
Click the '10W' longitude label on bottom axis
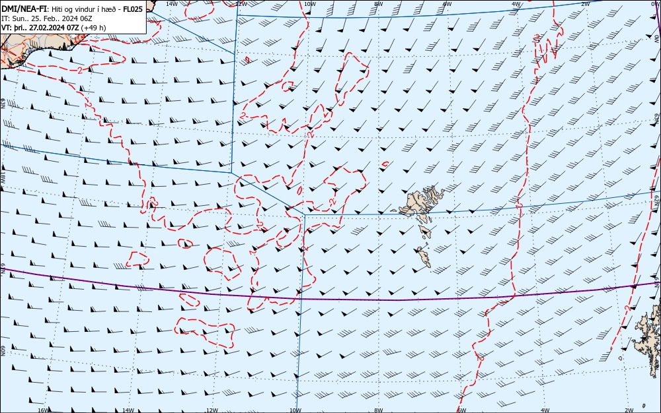tap(295, 410)
